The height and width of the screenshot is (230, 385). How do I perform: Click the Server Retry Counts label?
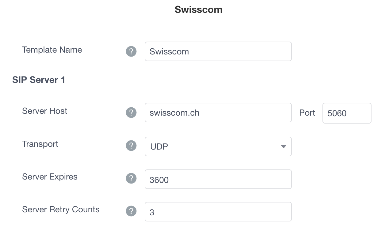tap(61, 210)
